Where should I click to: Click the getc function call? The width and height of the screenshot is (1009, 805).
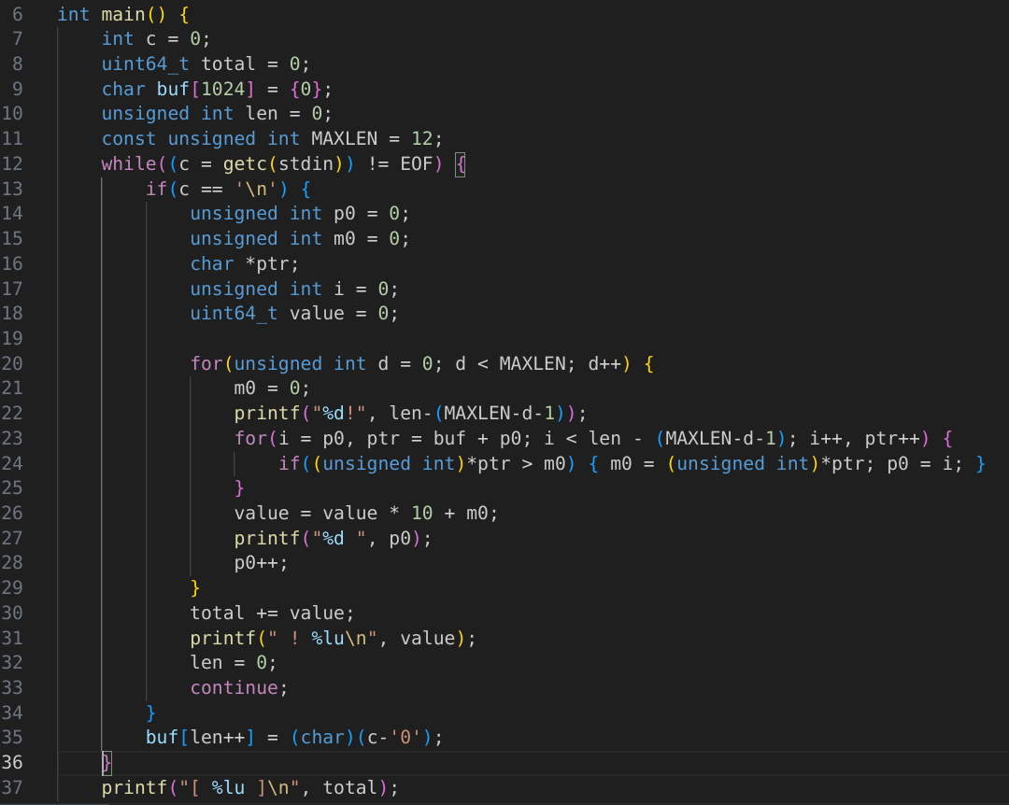coord(245,163)
